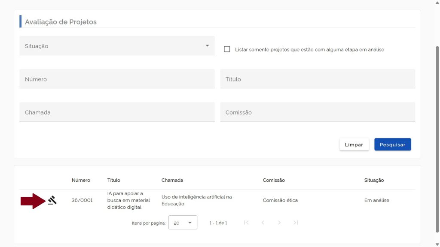Click inside the Número input field
Image resolution: width=440 pixels, height=247 pixels.
tap(116, 79)
